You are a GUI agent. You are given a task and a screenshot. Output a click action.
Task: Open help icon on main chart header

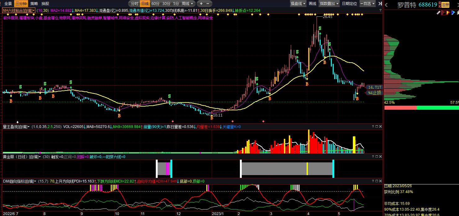[380, 10]
